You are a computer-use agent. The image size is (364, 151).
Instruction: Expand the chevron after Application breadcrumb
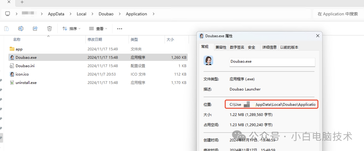coord(153,14)
